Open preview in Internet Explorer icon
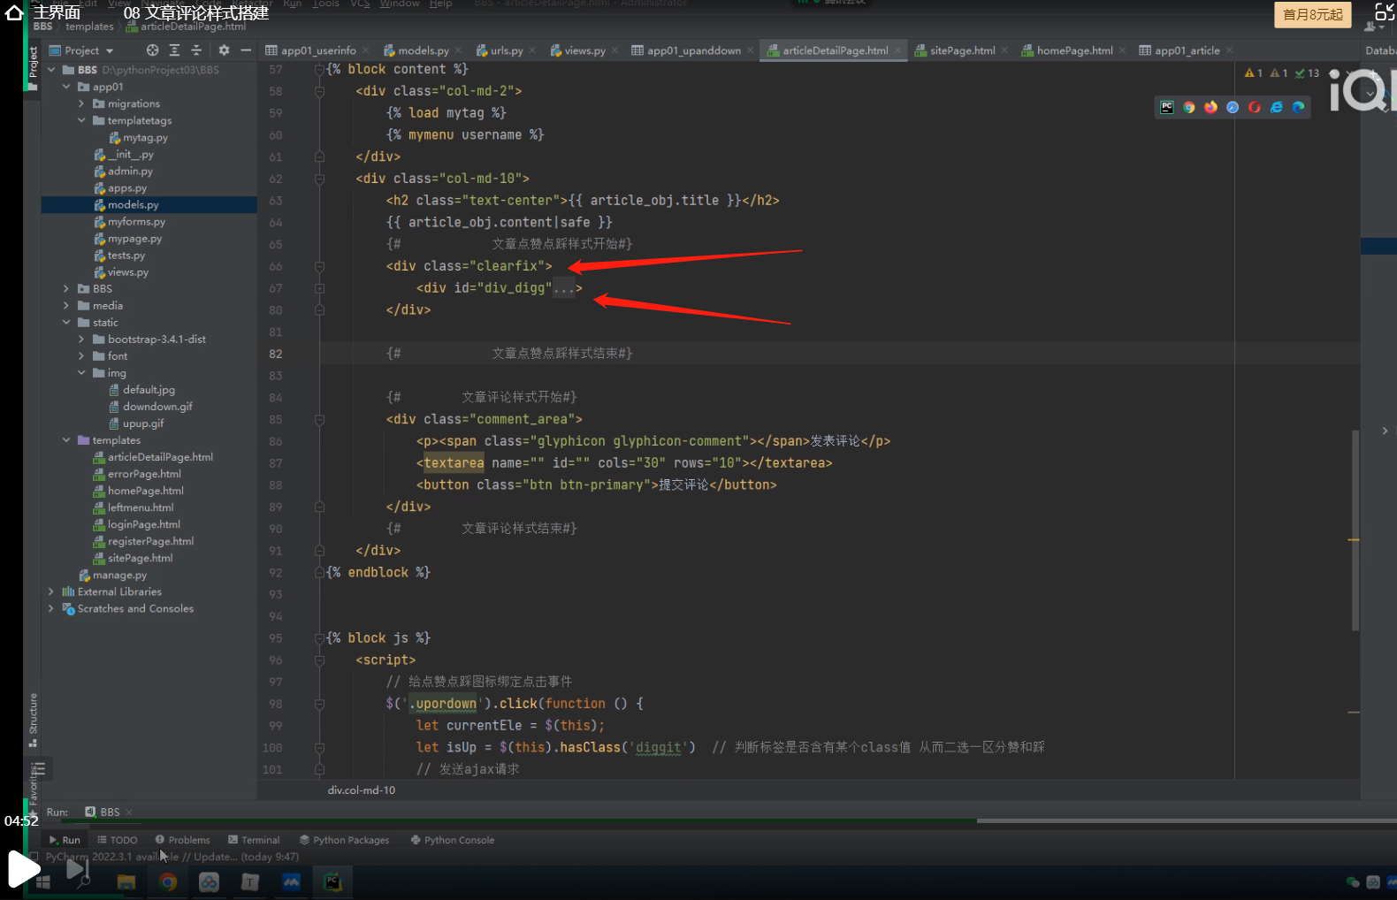Image resolution: width=1397 pixels, height=900 pixels. [1277, 107]
